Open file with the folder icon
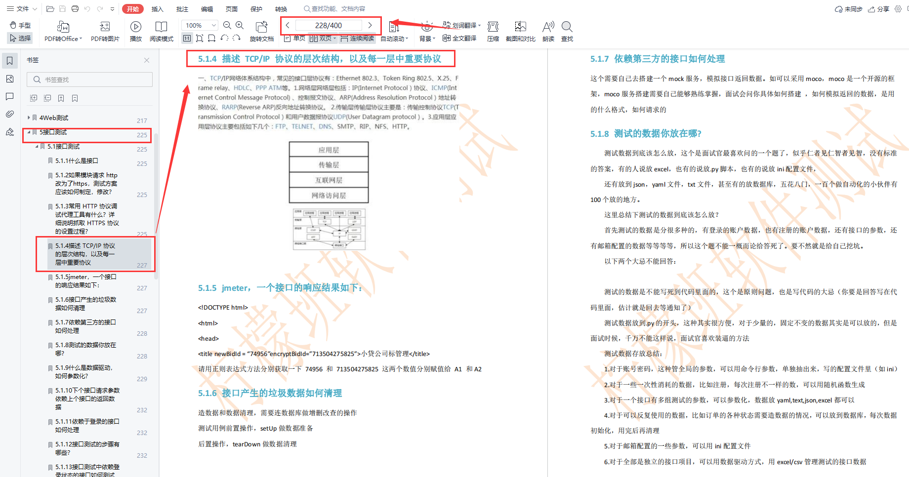Viewport: 909px width, 477px height. [50, 9]
